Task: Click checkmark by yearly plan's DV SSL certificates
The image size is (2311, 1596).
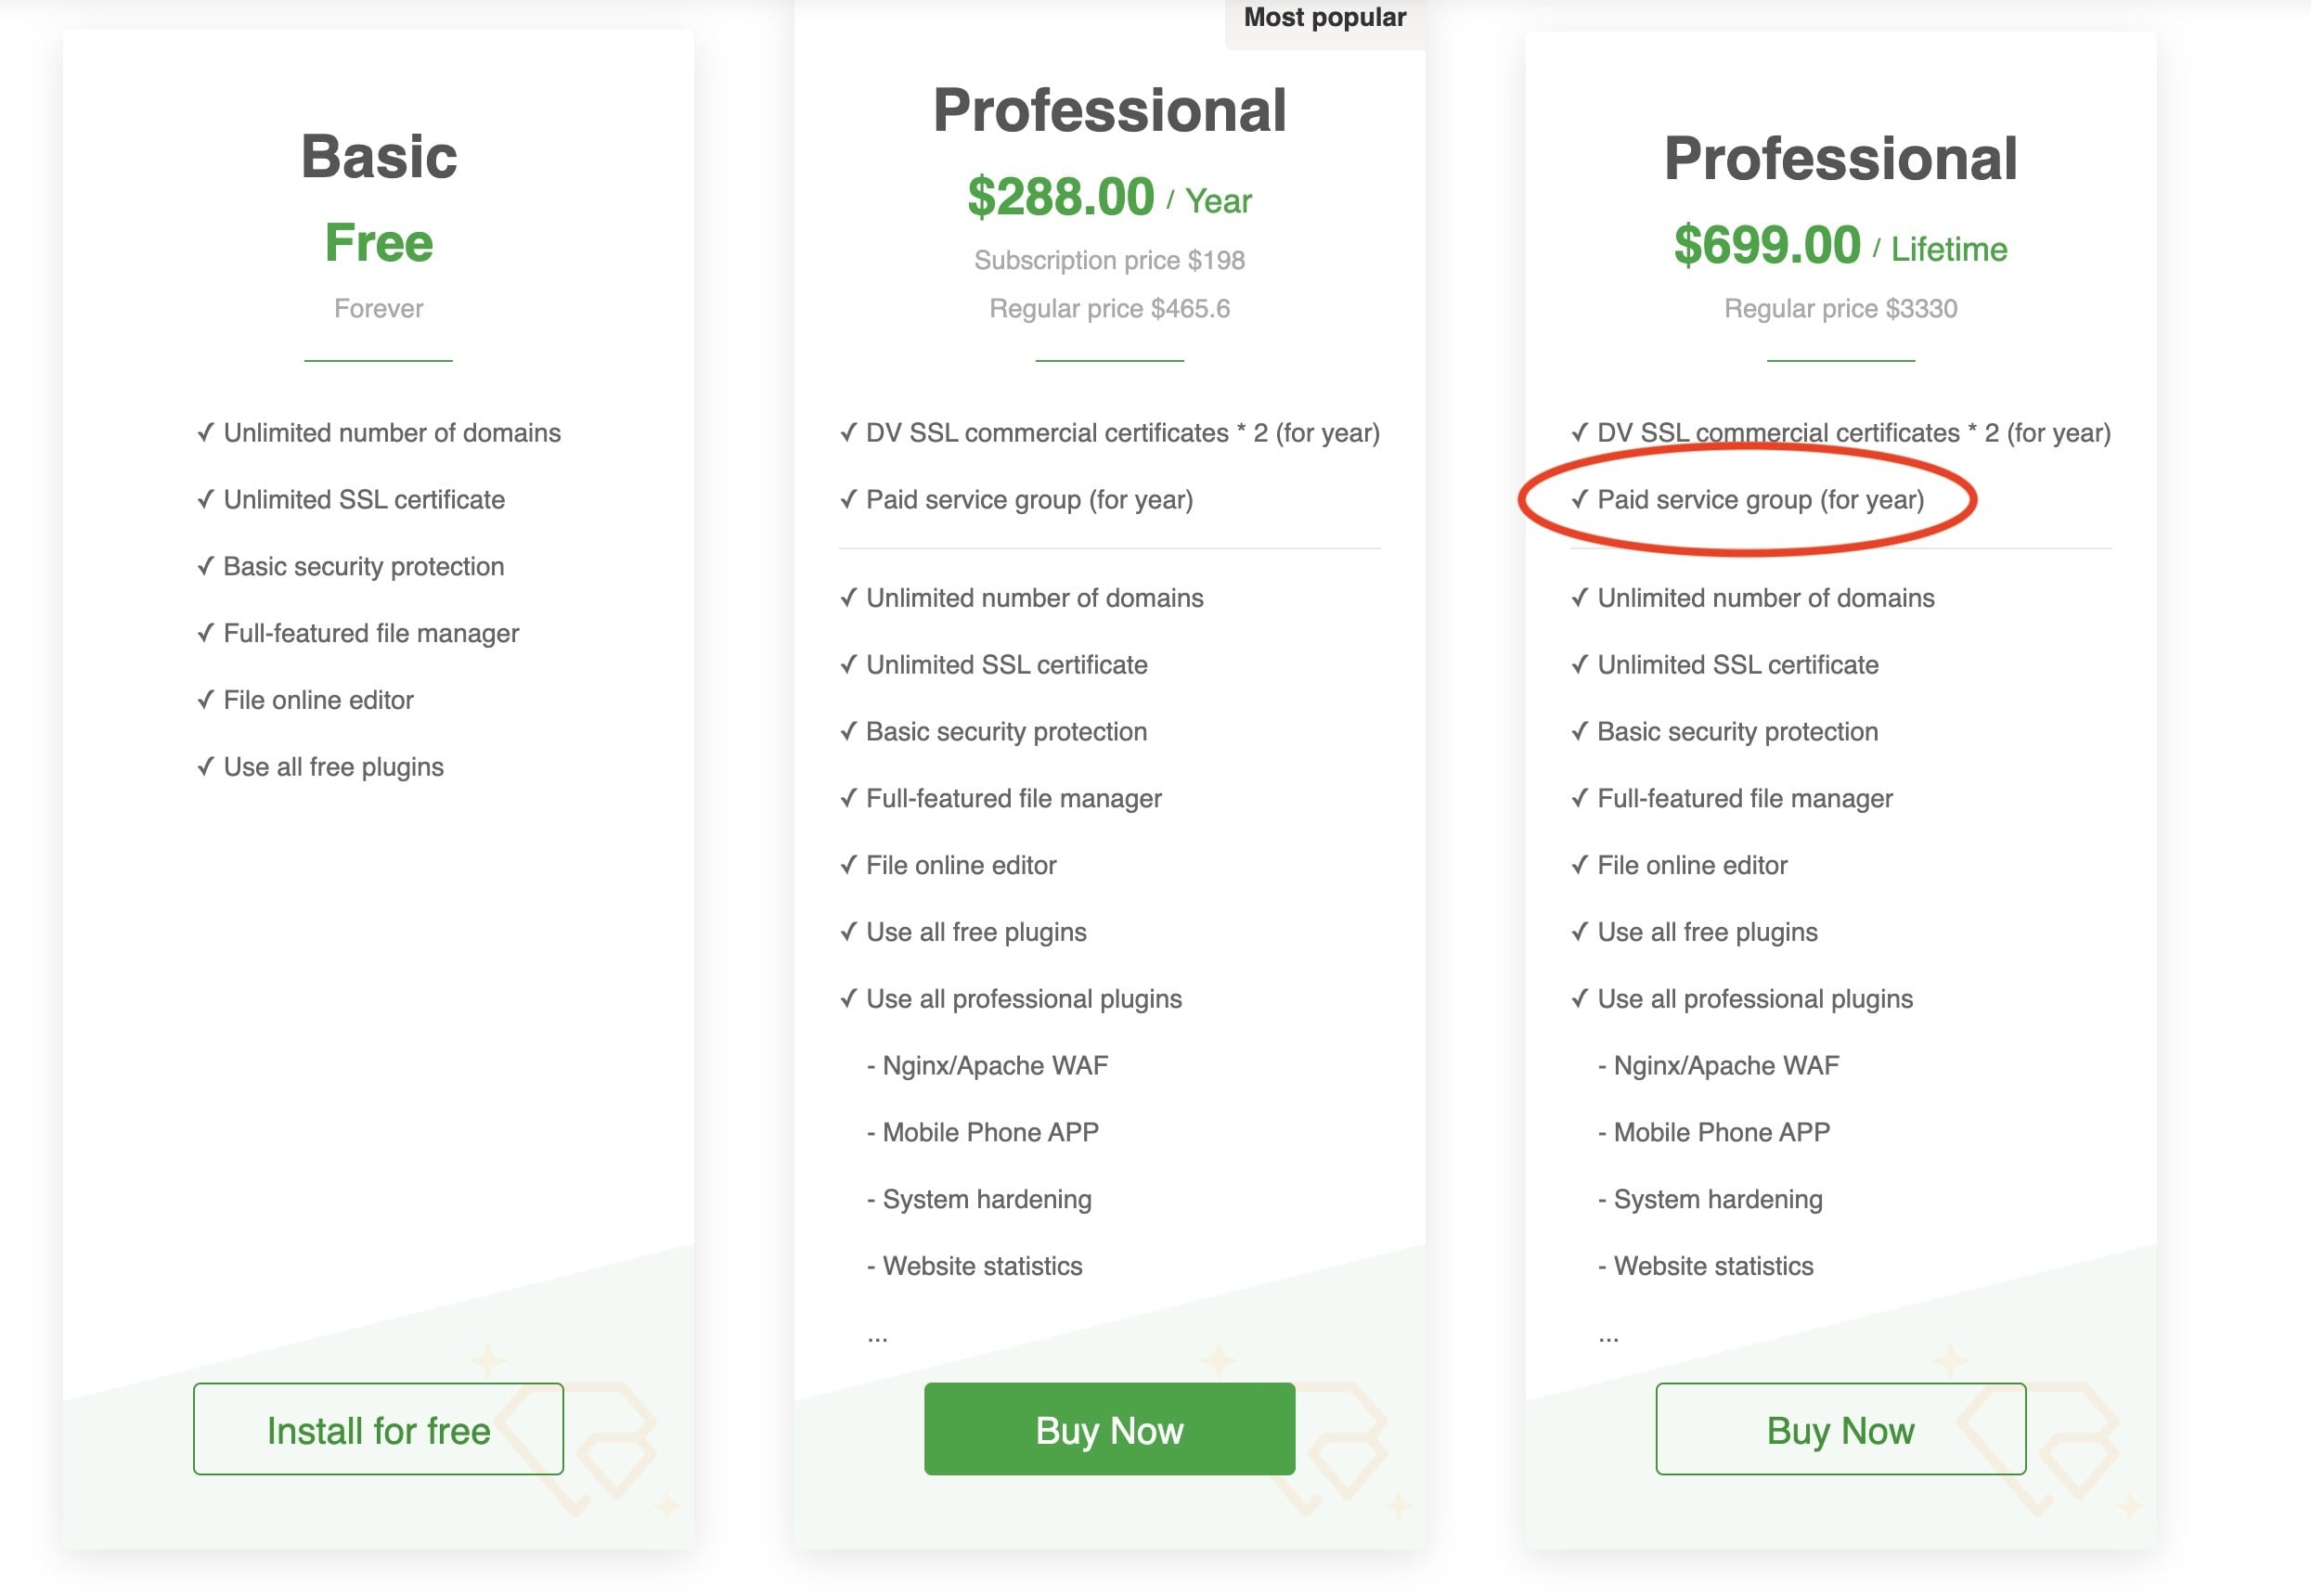Action: click(x=848, y=433)
